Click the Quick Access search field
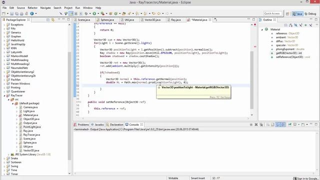This screenshot has height=180, width=320. [272, 13]
